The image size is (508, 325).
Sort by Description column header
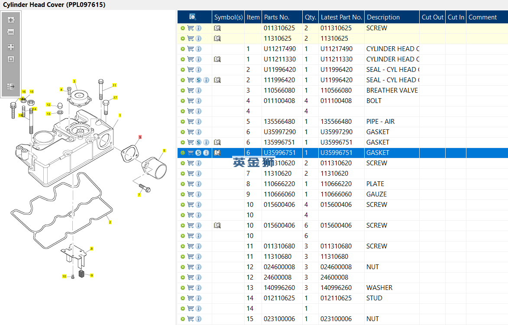[x=392, y=17]
